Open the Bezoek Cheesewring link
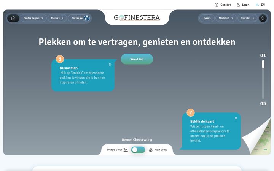 [137, 140]
